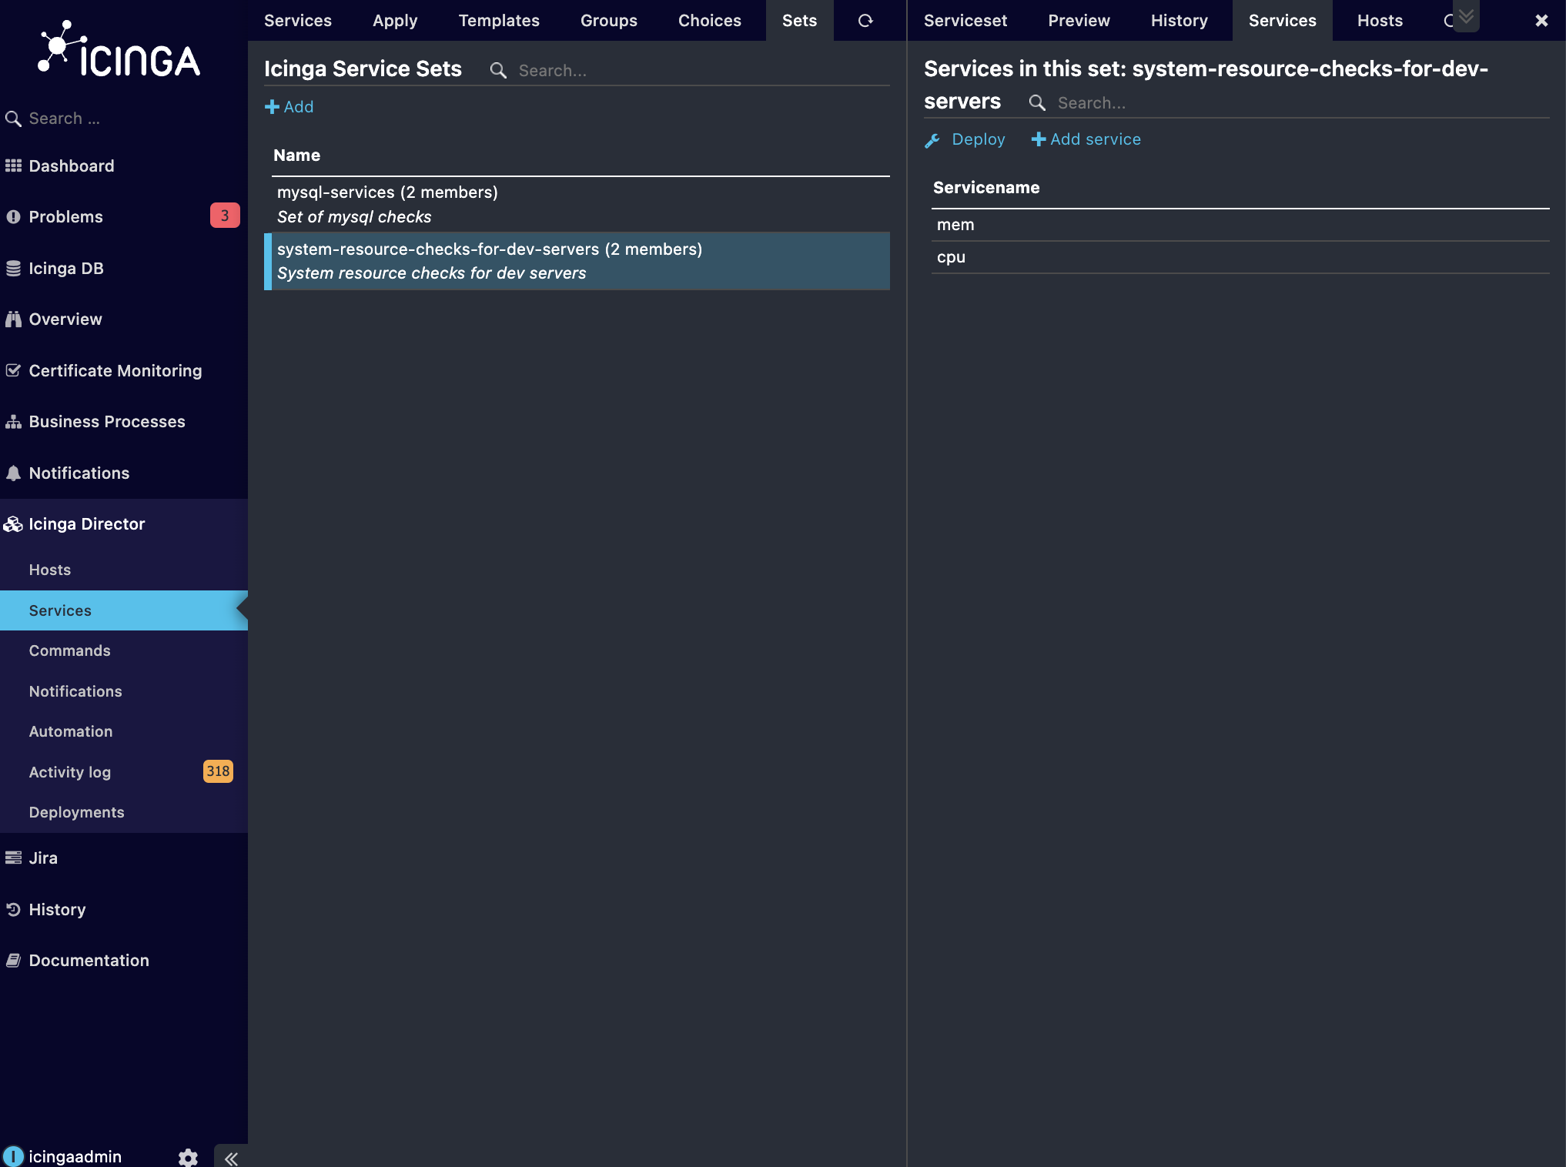Click the Icinga DB database icon

(13, 269)
